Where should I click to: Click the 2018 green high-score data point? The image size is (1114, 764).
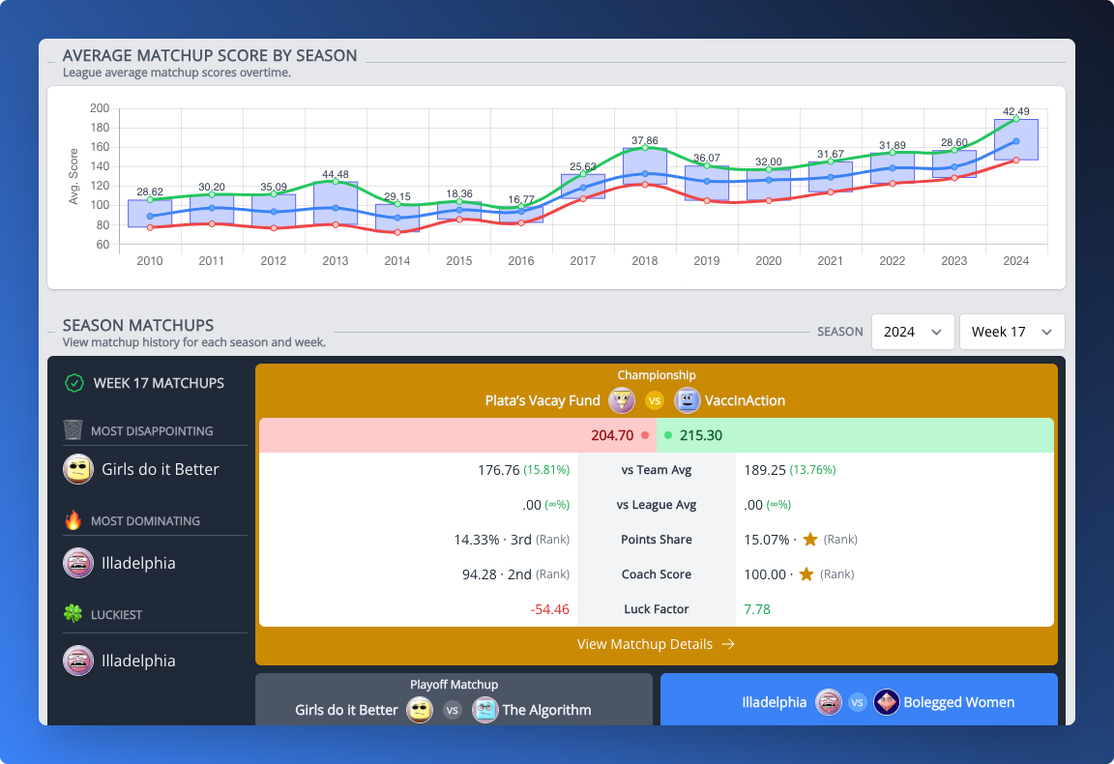pyautogui.click(x=645, y=148)
